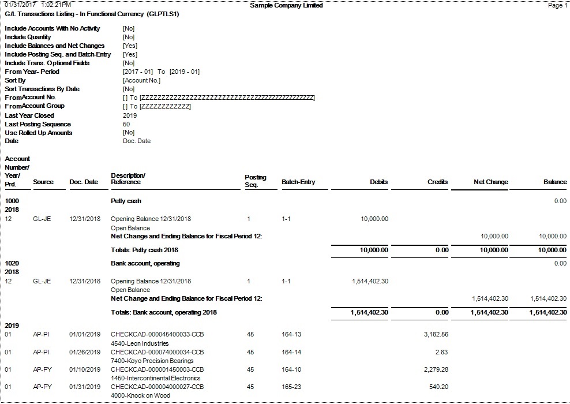This screenshot has width=570, height=404.
Task: Click the 4000-Knock on Wood reference
Action: pyautogui.click(x=140, y=395)
